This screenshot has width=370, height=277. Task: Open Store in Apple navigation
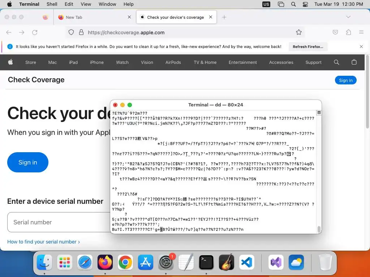[31, 62]
